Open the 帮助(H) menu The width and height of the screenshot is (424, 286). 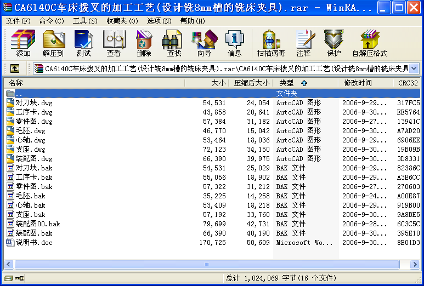[193, 21]
